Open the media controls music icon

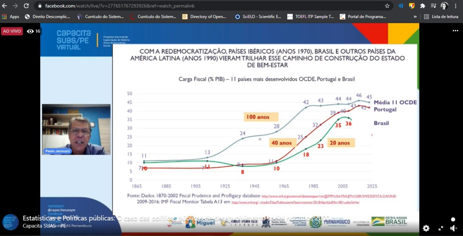[433, 6]
